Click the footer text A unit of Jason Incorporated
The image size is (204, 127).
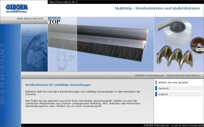pyautogui.click(x=187, y=125)
